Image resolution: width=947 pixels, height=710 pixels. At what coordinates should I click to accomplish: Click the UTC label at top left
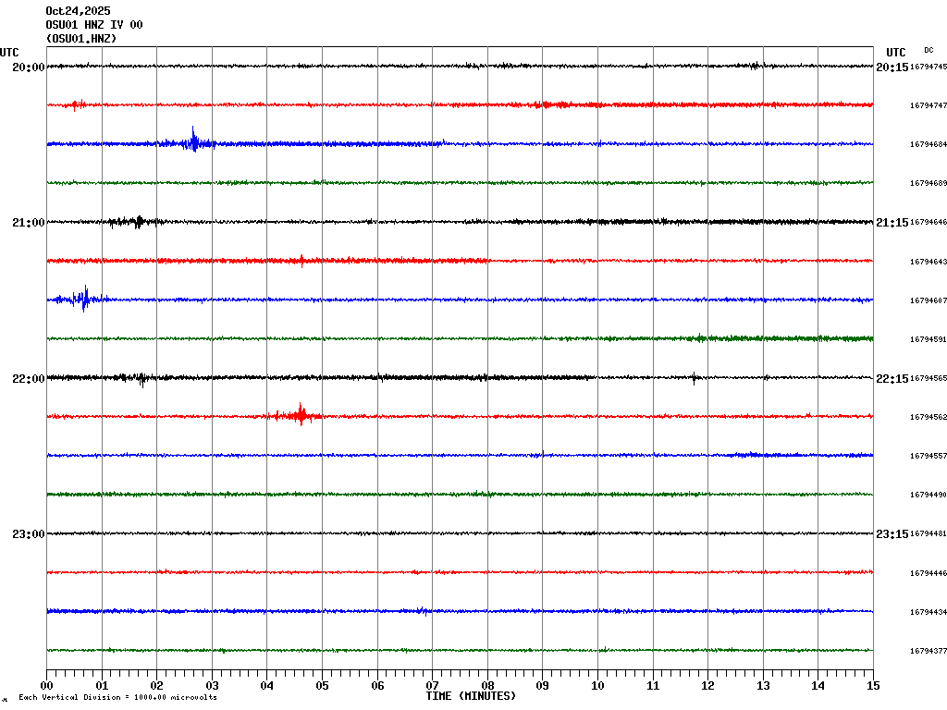tap(9, 53)
